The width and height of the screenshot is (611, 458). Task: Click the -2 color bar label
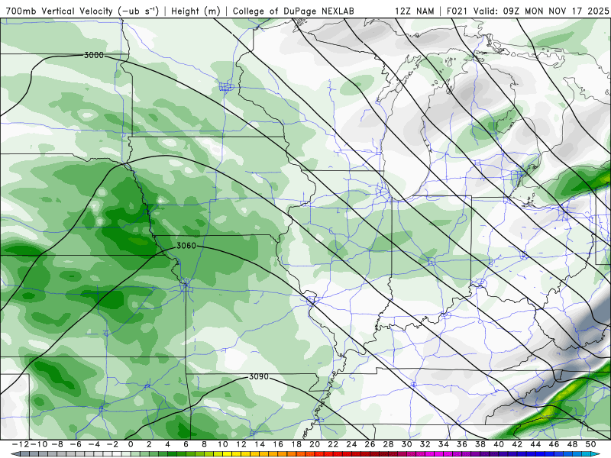[112, 444]
